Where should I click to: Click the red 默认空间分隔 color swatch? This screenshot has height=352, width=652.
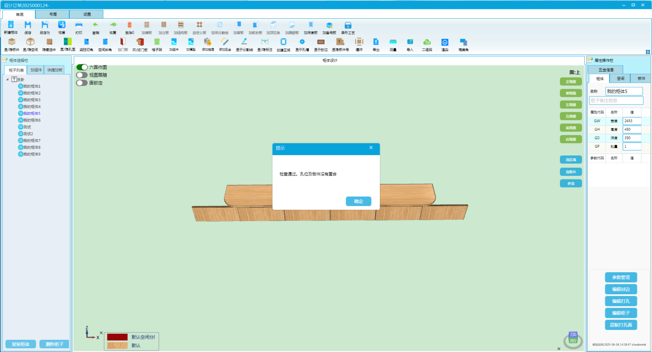coord(117,337)
